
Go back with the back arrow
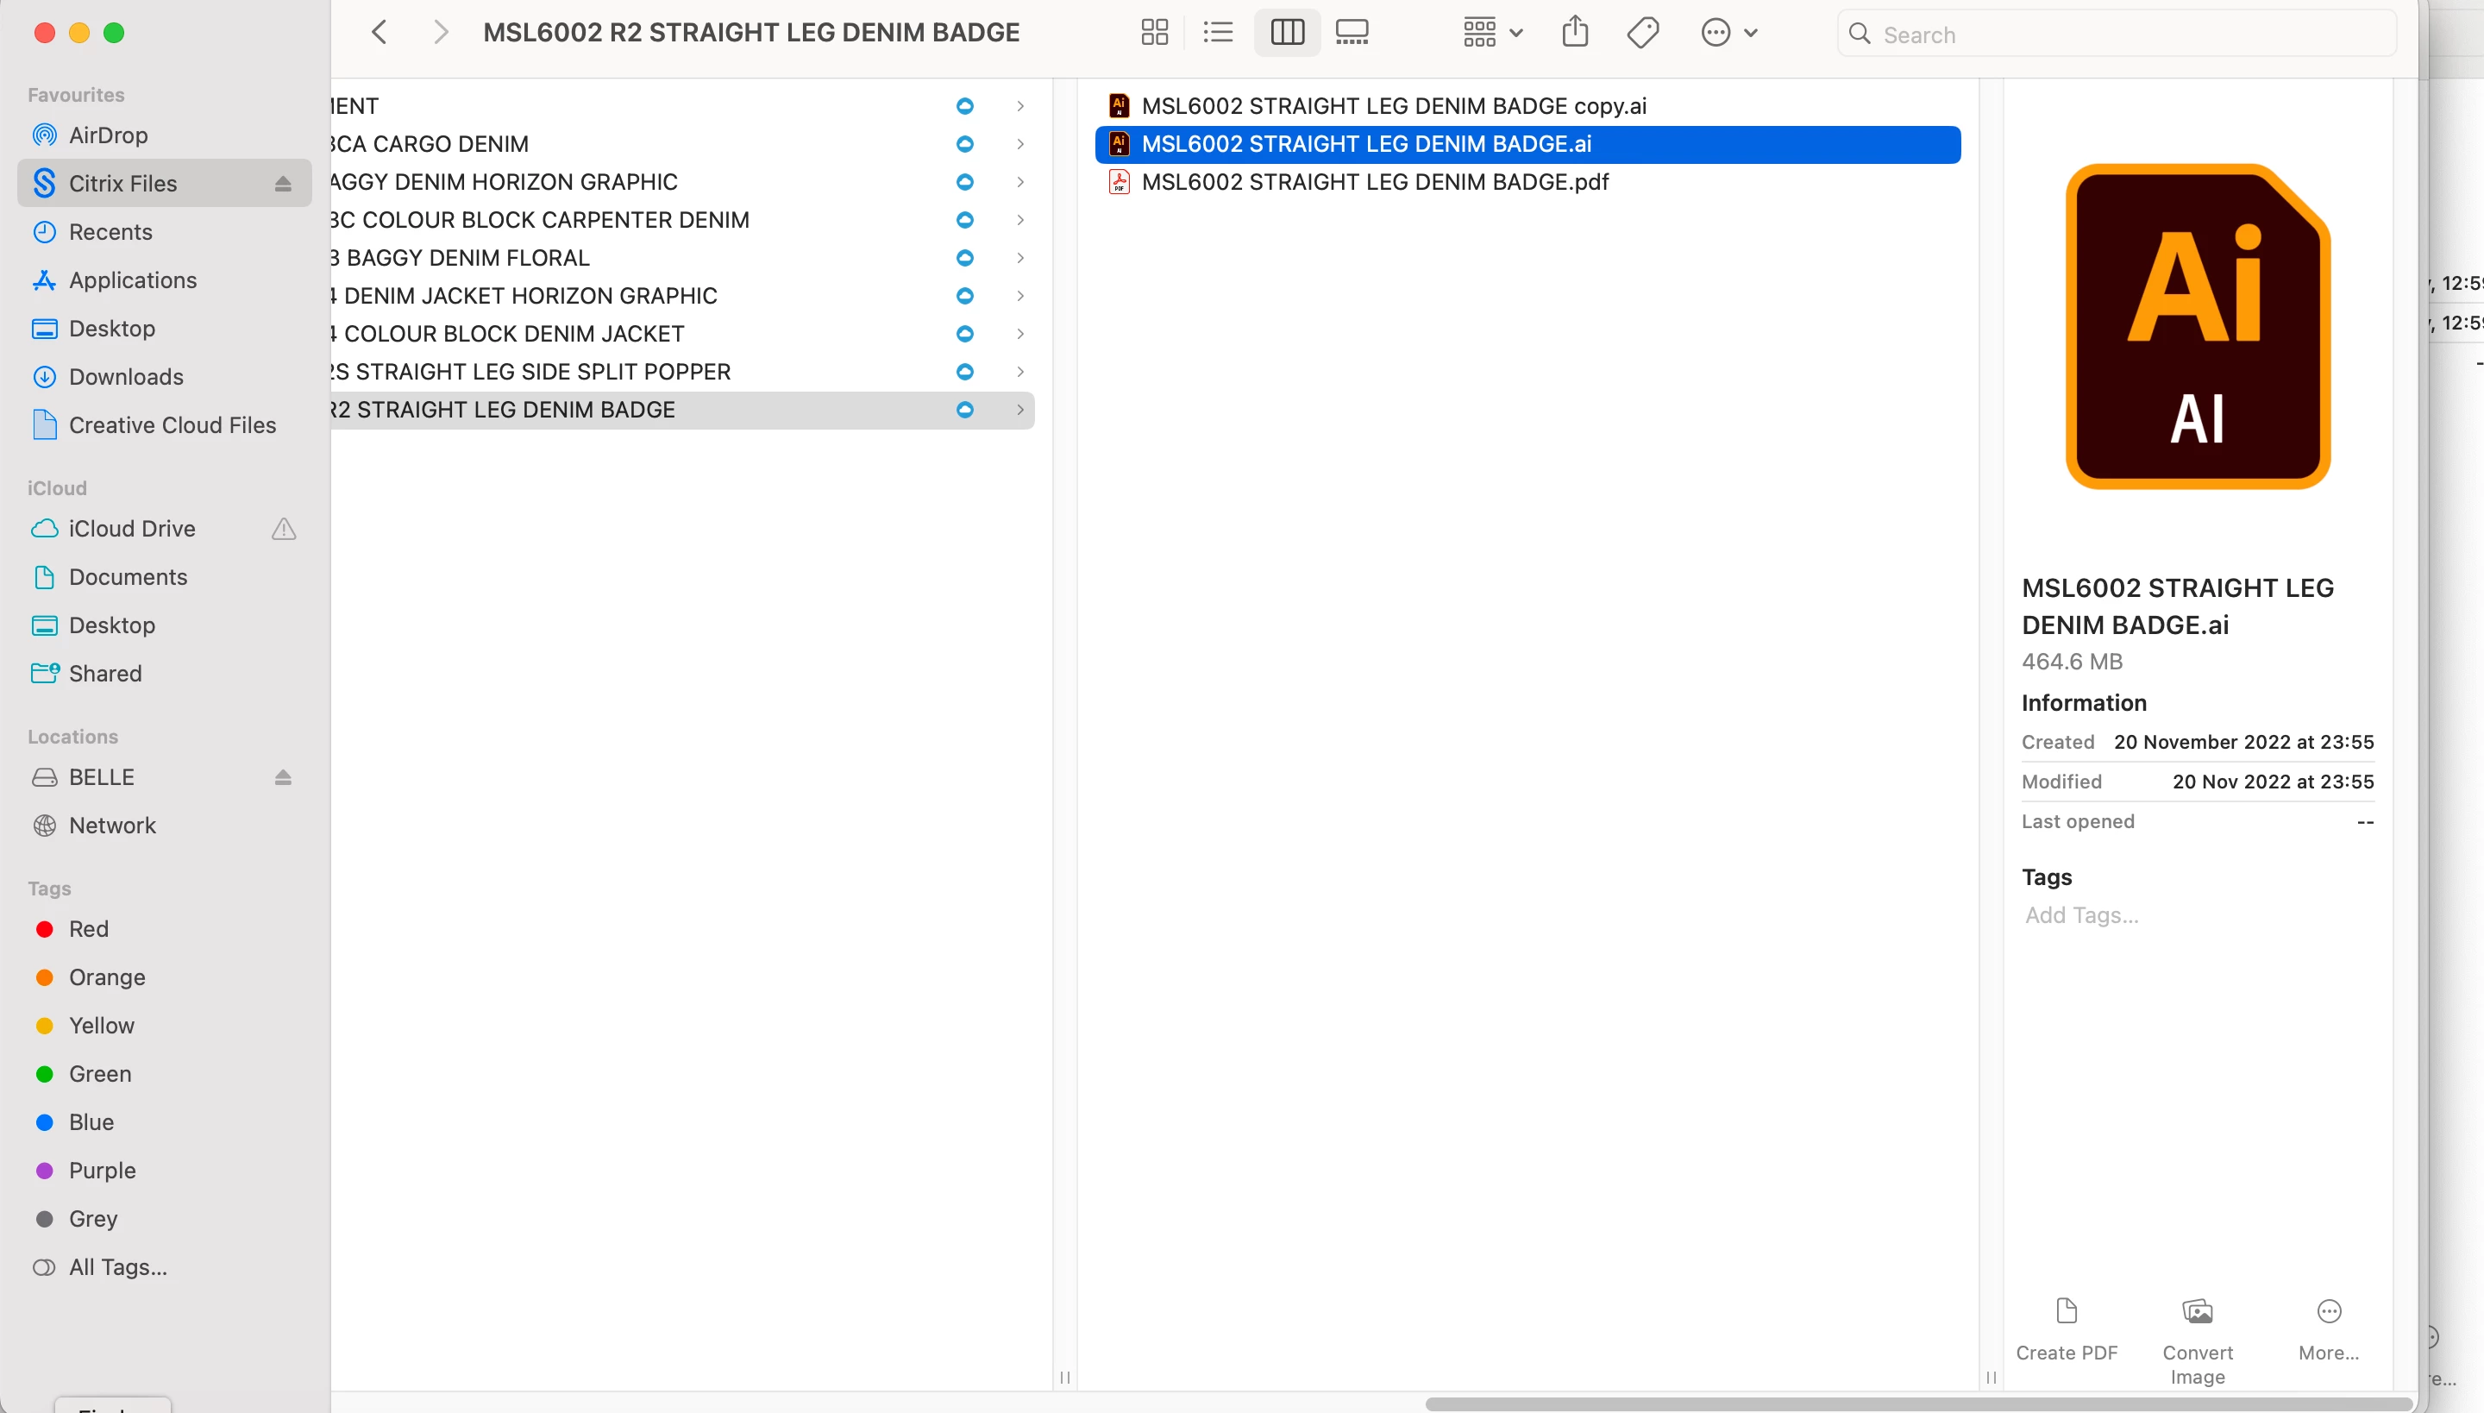(x=379, y=33)
